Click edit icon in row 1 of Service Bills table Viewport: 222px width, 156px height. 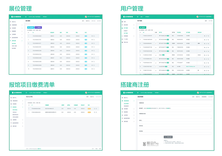[x=96, y=108]
